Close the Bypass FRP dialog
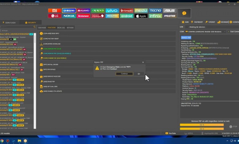 (143, 62)
